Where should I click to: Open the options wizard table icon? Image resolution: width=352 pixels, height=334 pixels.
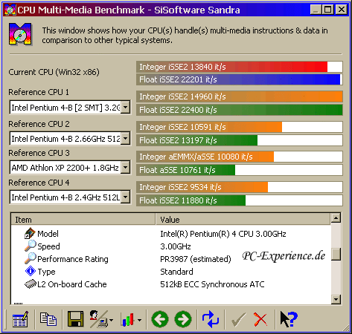[20, 319]
